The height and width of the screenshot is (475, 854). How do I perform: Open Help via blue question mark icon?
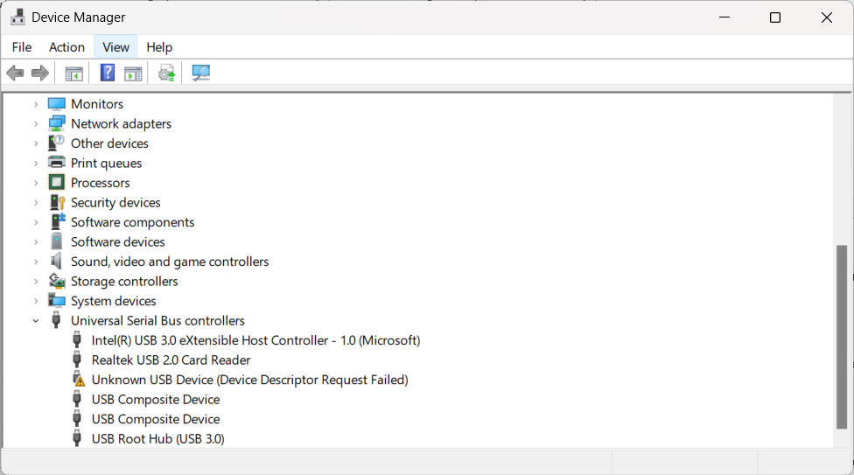[x=108, y=73]
